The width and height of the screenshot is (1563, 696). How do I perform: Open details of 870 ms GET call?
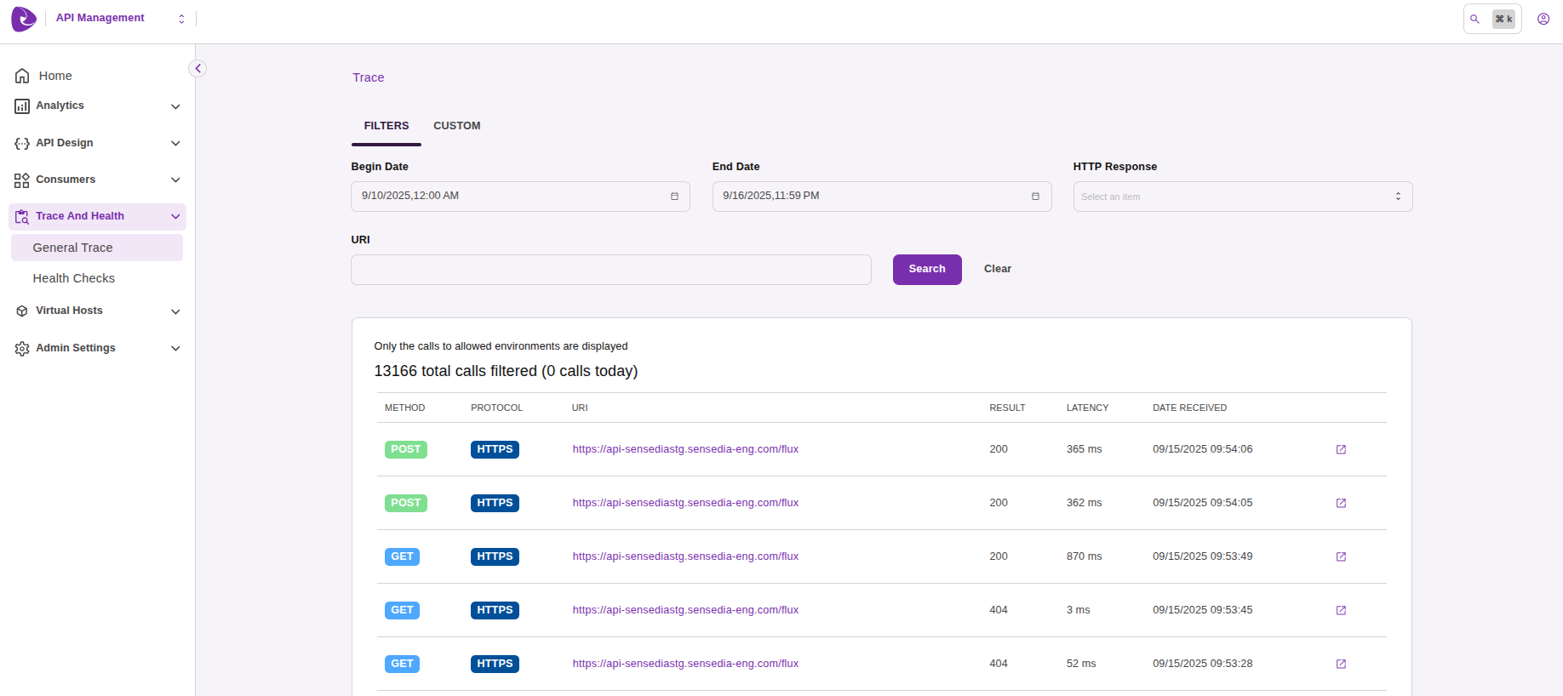[1341, 556]
